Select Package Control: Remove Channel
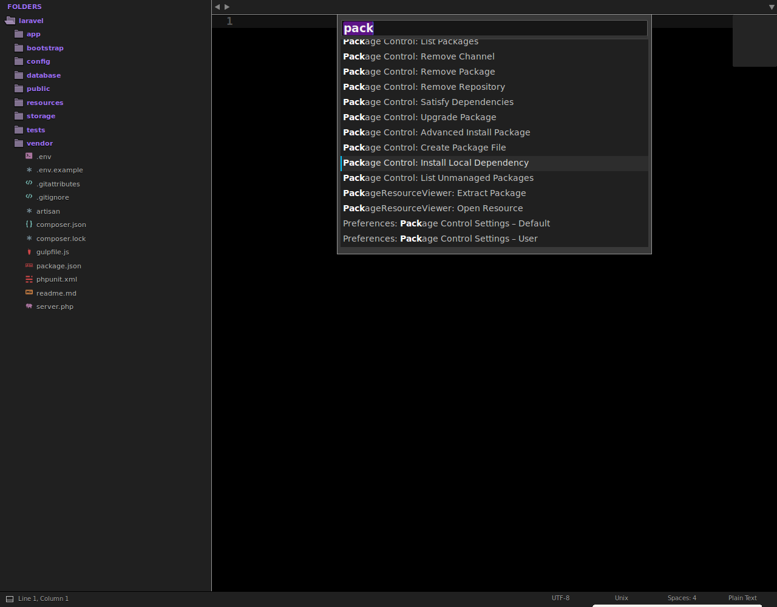777x607 pixels. click(x=494, y=56)
